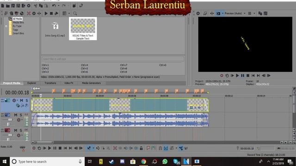The image size is (296, 166).
Task: Expand the By Type tree node
Action: click(x=6, y=26)
